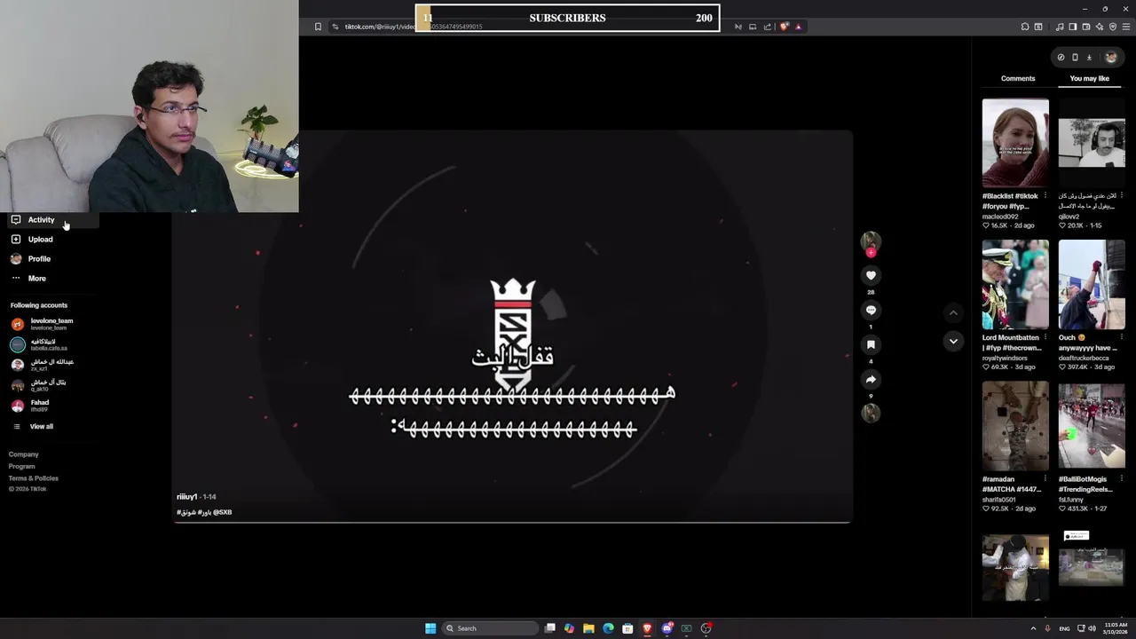1136x639 pixels.
Task: Open options for the Lord Mountbatten card
Action: pos(1045,337)
